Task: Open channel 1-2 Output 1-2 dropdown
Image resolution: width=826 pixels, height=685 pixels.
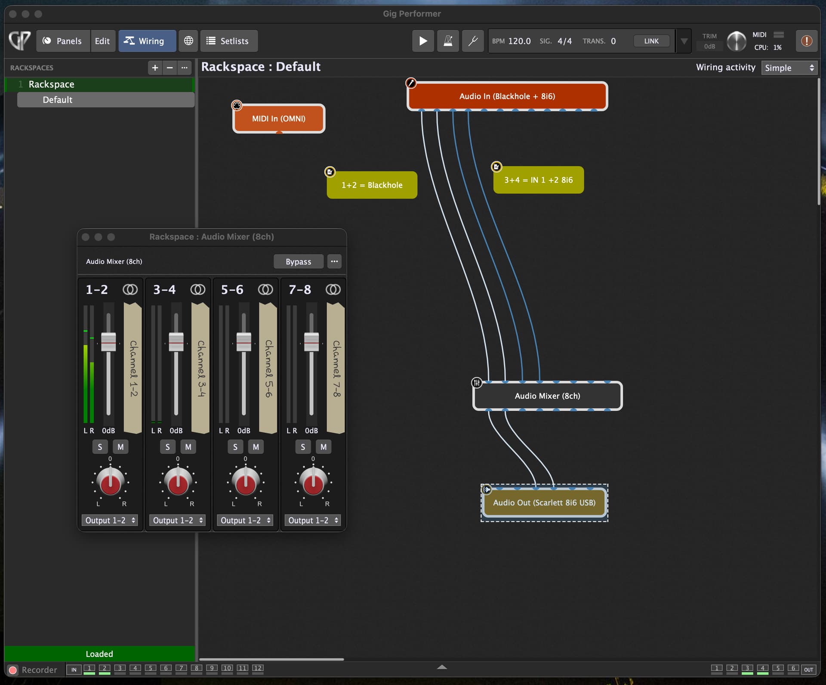Action: coord(110,520)
